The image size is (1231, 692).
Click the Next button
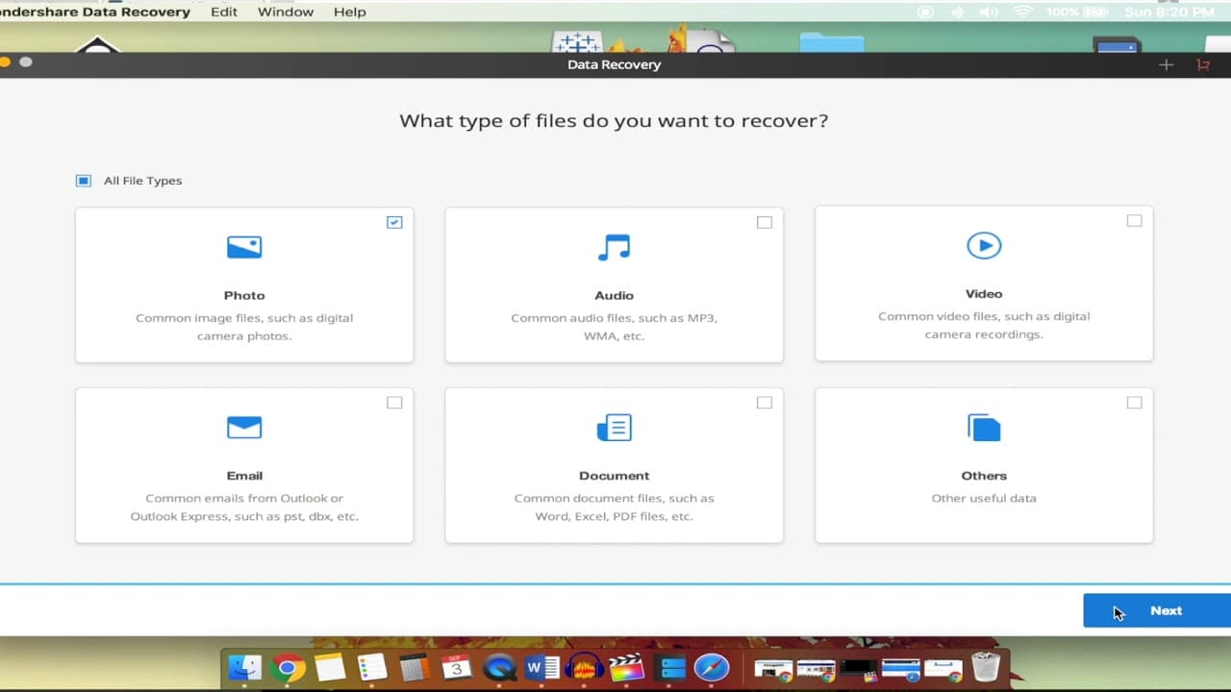pyautogui.click(x=1157, y=610)
